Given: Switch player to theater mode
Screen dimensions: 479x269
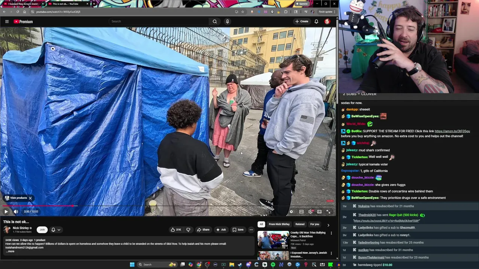Looking at the screenshot, I should (x=319, y=212).
